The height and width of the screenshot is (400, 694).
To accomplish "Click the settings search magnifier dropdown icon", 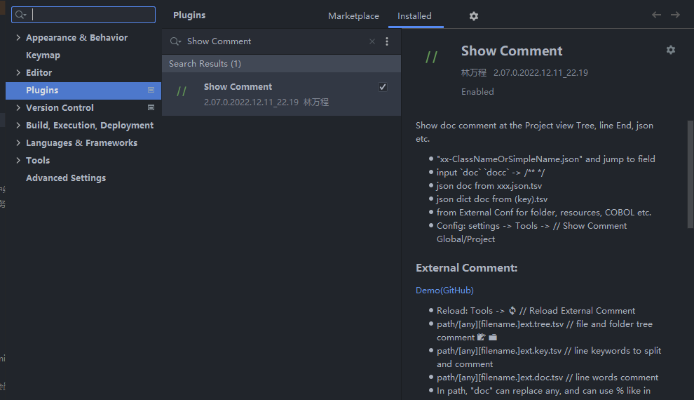I will (20, 15).
